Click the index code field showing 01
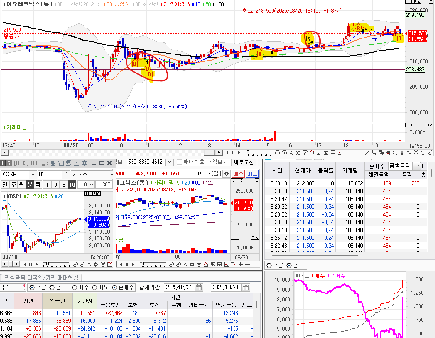The image size is (435, 338). pos(50,174)
